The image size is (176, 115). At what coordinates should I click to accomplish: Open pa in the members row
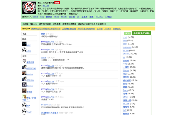coord(78,17)
